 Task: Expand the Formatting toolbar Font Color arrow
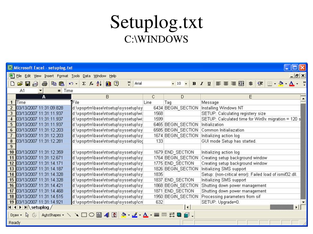(297, 84)
